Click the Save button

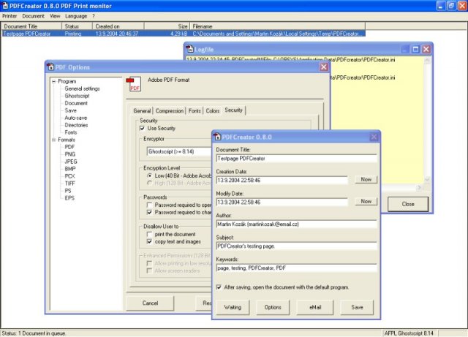(x=357, y=307)
